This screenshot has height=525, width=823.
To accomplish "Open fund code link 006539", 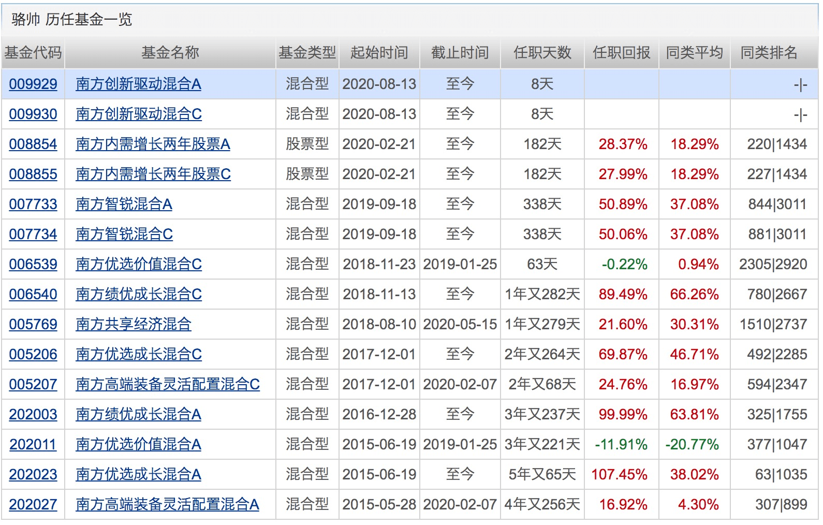I will pyautogui.click(x=33, y=264).
